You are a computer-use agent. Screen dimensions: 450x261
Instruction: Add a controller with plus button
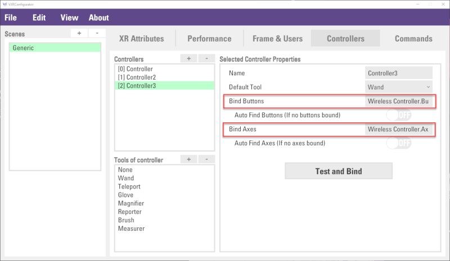click(x=188, y=58)
